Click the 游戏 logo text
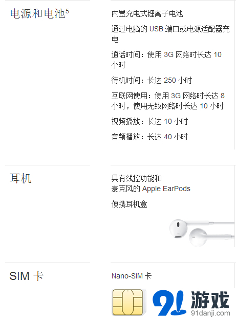This screenshot has width=236, height=318. point(210,300)
